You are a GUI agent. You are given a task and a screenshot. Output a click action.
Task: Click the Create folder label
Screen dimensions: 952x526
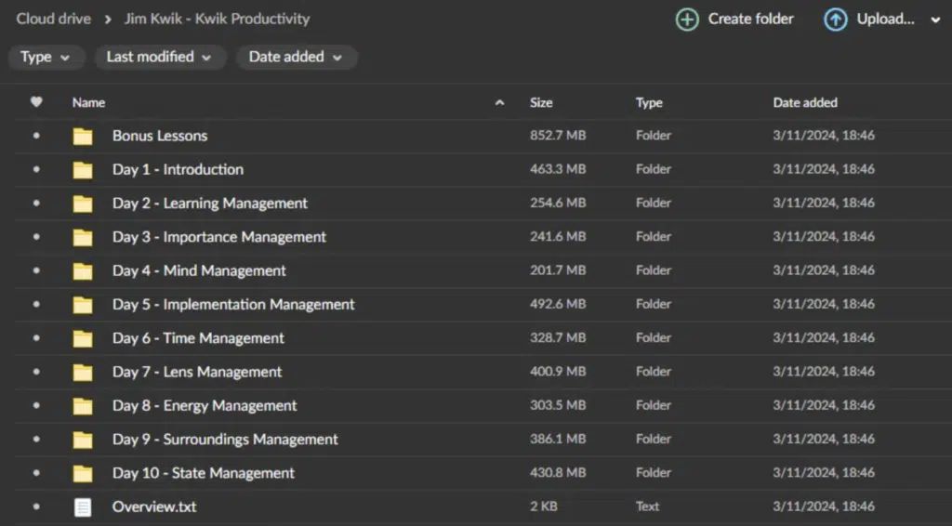(x=750, y=20)
